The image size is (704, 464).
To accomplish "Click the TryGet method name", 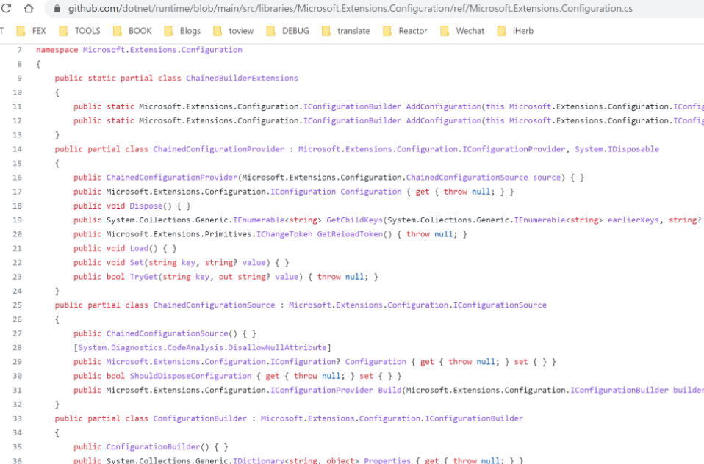I will coord(144,277).
